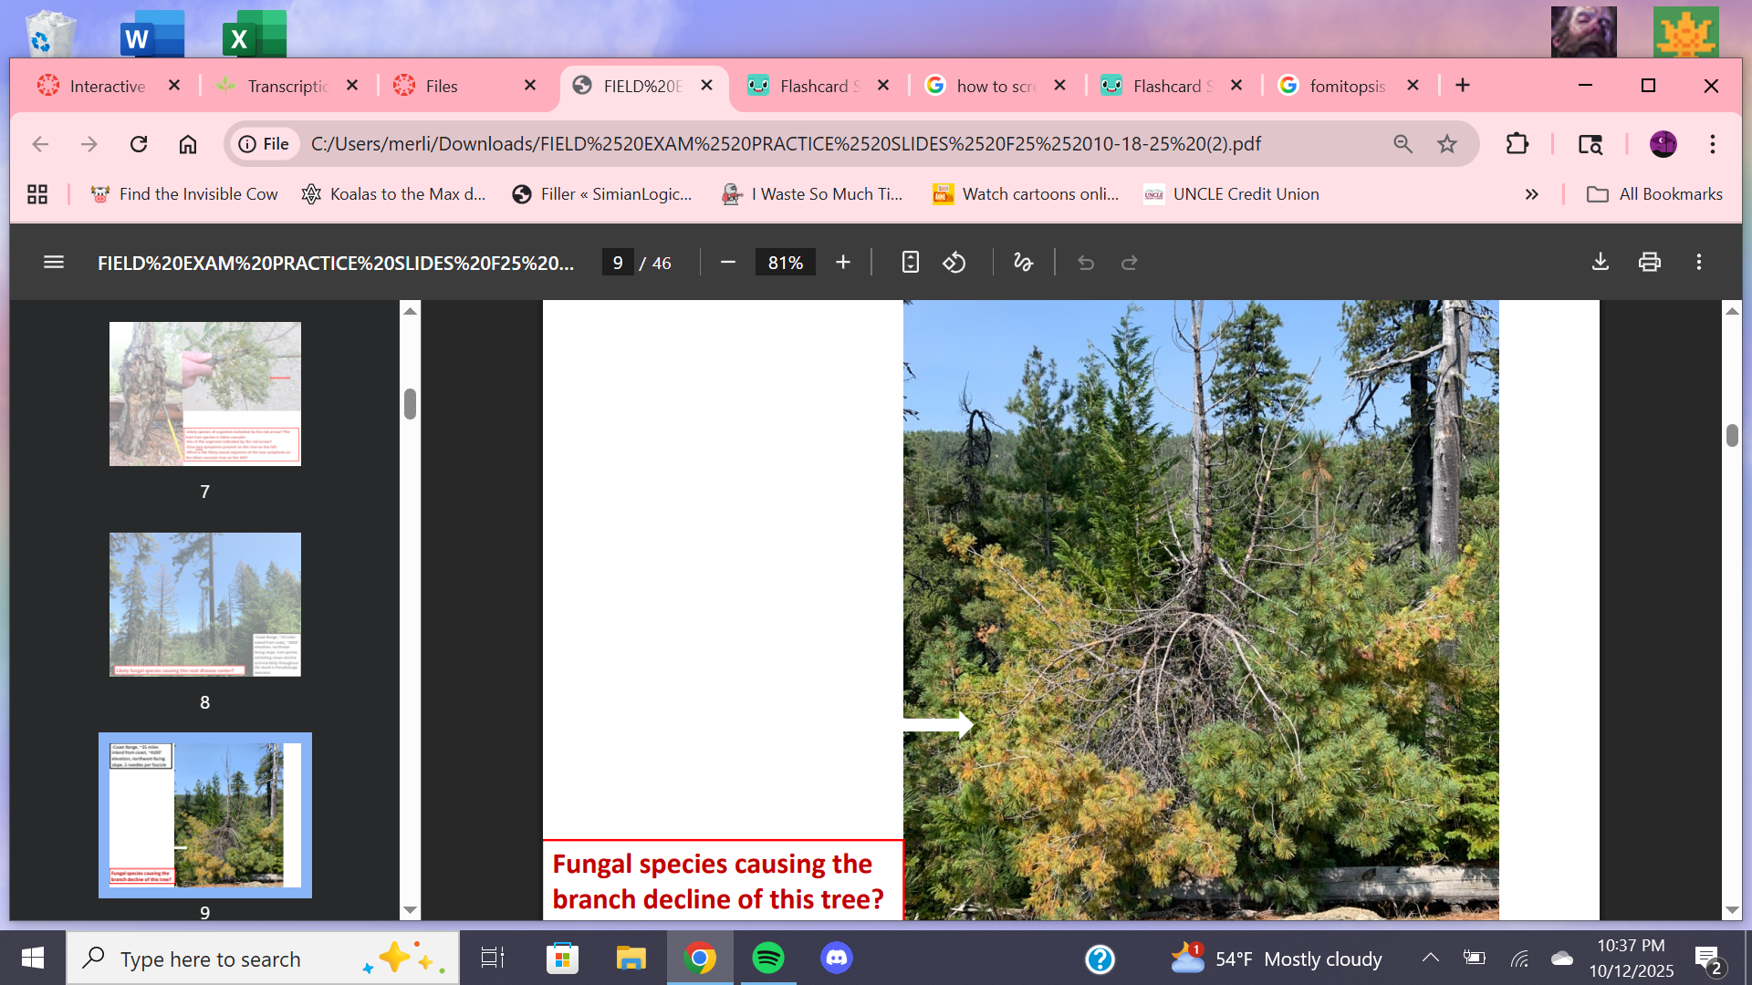Print the PDF document

point(1649,263)
